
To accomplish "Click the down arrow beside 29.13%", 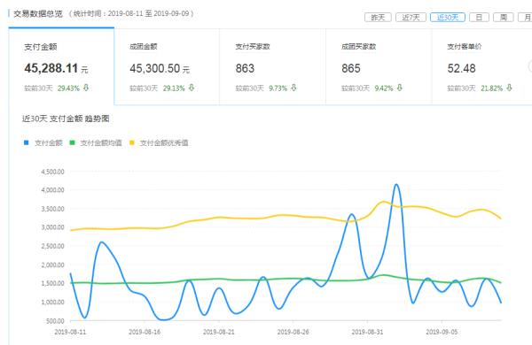I will click(192, 88).
